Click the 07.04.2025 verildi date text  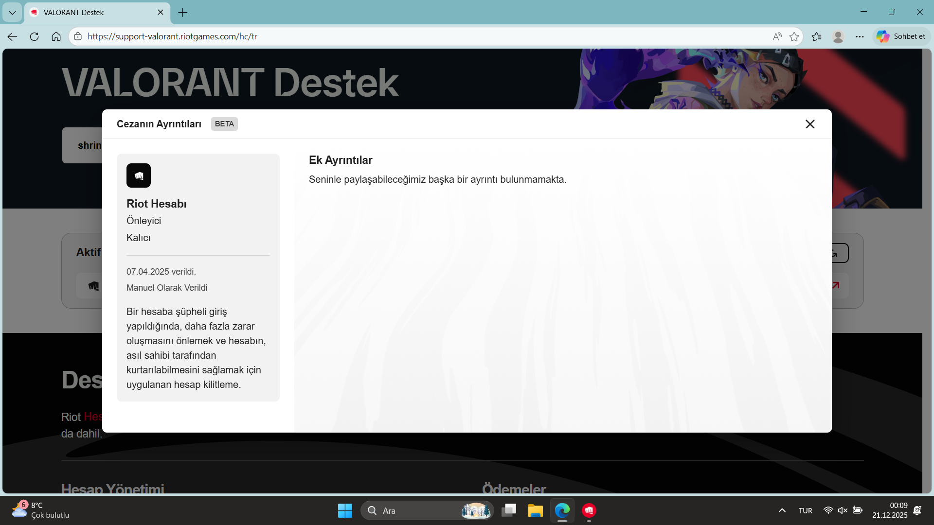click(x=161, y=272)
